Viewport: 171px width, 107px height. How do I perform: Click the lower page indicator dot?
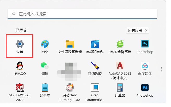[x=162, y=71]
